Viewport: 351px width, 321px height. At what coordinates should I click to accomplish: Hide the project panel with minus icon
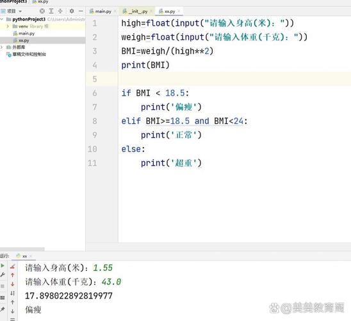point(81,11)
